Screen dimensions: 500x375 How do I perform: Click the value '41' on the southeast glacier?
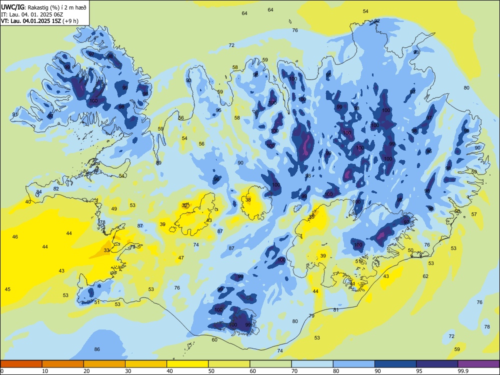point(352,284)
